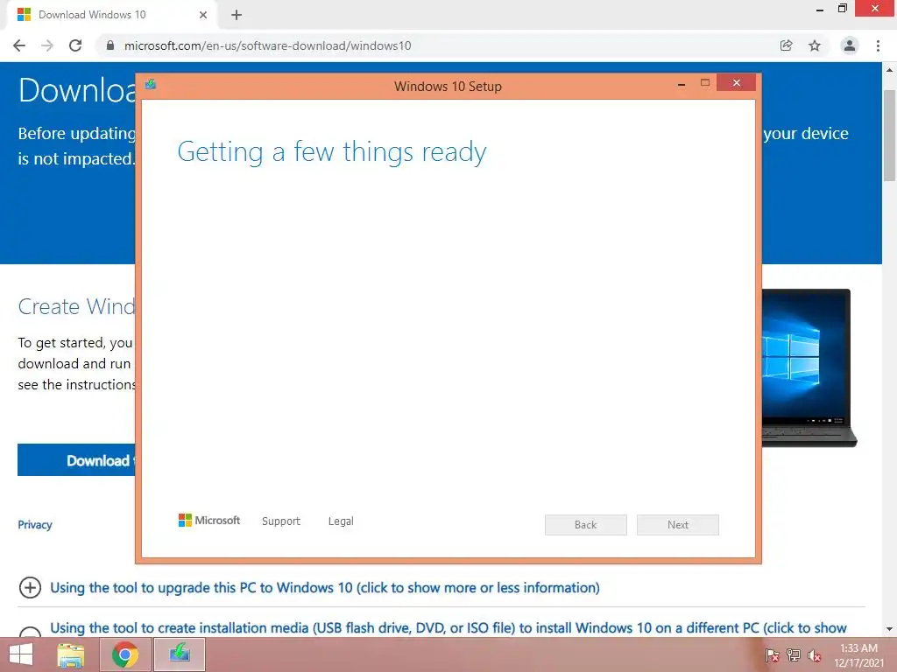Restore down the Chrome window
The width and height of the screenshot is (897, 672).
tap(842, 9)
